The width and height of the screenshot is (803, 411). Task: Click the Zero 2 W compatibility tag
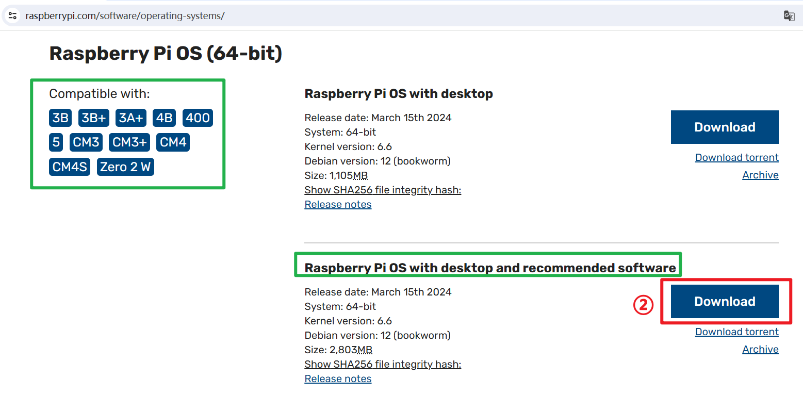125,167
